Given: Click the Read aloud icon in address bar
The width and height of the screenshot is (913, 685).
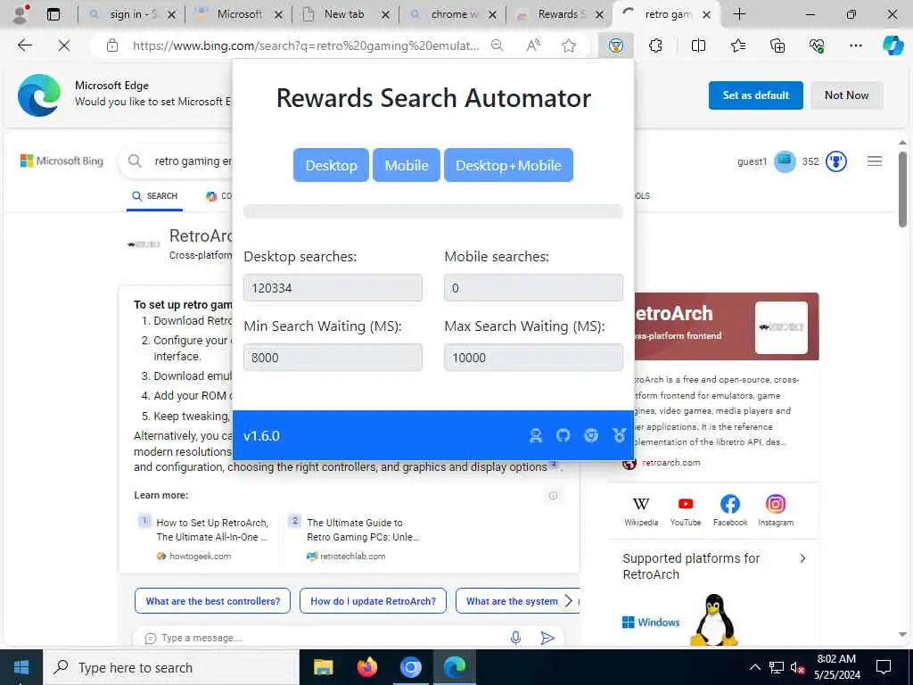Looking at the screenshot, I should [x=533, y=45].
